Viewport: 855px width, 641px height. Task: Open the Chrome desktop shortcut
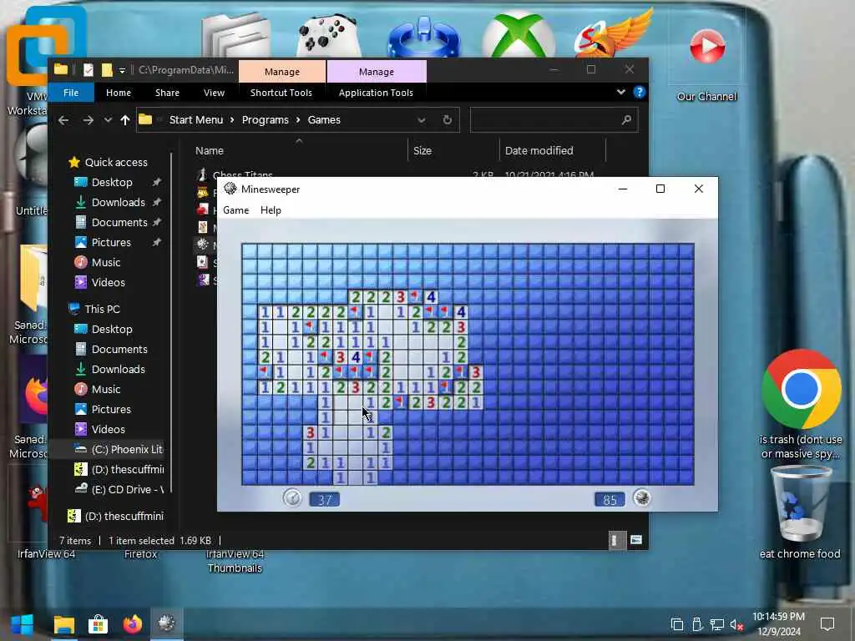pyautogui.click(x=801, y=405)
